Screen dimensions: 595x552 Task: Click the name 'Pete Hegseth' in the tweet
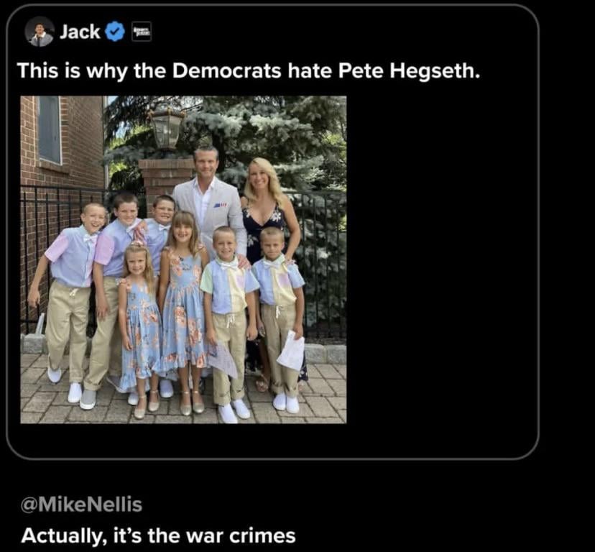point(409,70)
